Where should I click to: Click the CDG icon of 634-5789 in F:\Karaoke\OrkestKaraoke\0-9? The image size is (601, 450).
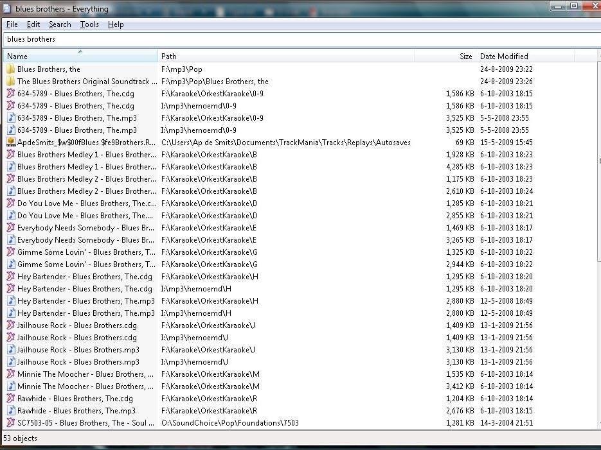click(11, 93)
